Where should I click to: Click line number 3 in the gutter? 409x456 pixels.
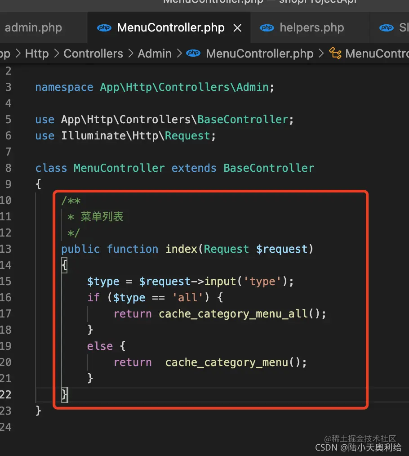[x=8, y=87]
